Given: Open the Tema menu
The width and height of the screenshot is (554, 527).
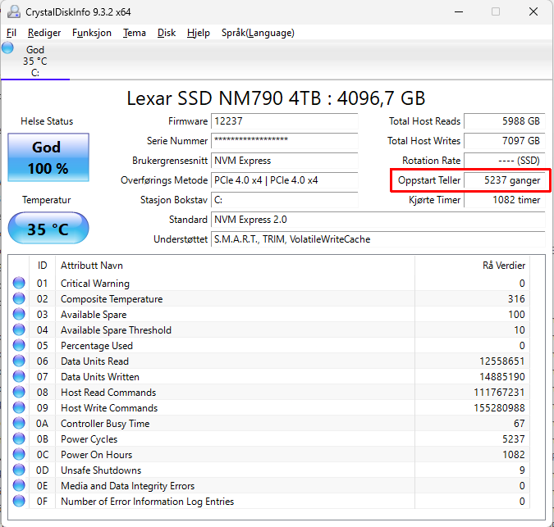Looking at the screenshot, I should (135, 33).
